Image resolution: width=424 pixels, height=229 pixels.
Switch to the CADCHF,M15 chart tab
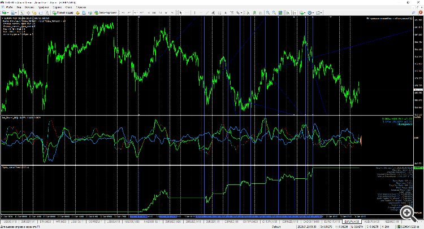point(311,222)
